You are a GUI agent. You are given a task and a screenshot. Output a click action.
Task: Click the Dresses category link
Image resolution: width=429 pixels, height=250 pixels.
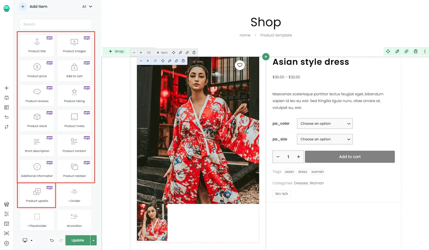tap(301, 183)
